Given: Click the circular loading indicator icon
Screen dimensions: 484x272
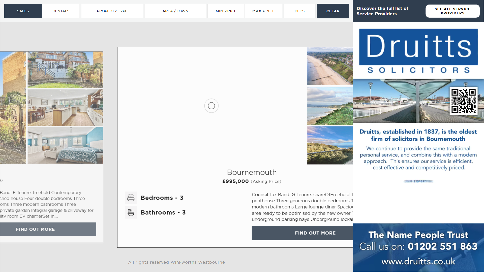Looking at the screenshot, I should pos(211,106).
